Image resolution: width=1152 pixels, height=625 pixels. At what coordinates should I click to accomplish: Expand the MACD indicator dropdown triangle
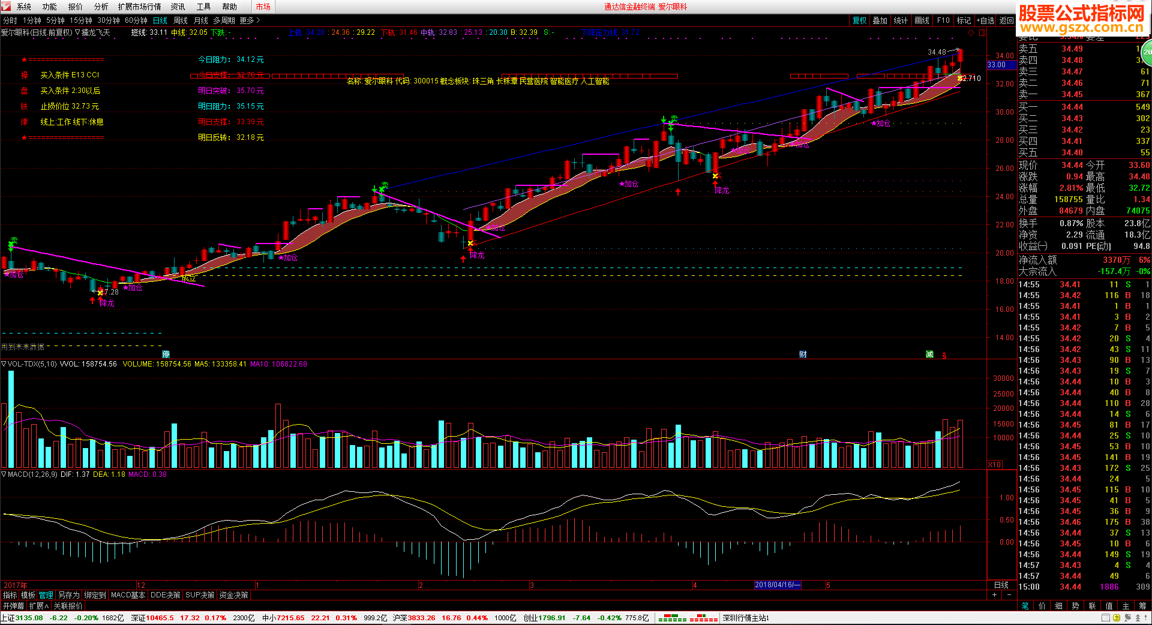pyautogui.click(x=4, y=474)
